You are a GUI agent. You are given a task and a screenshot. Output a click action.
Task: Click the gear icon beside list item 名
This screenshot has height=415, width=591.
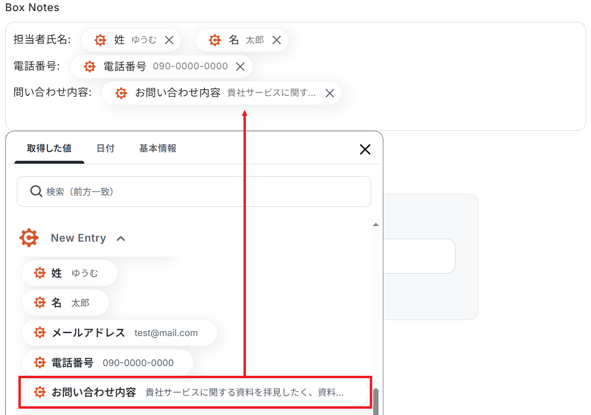click(x=40, y=303)
